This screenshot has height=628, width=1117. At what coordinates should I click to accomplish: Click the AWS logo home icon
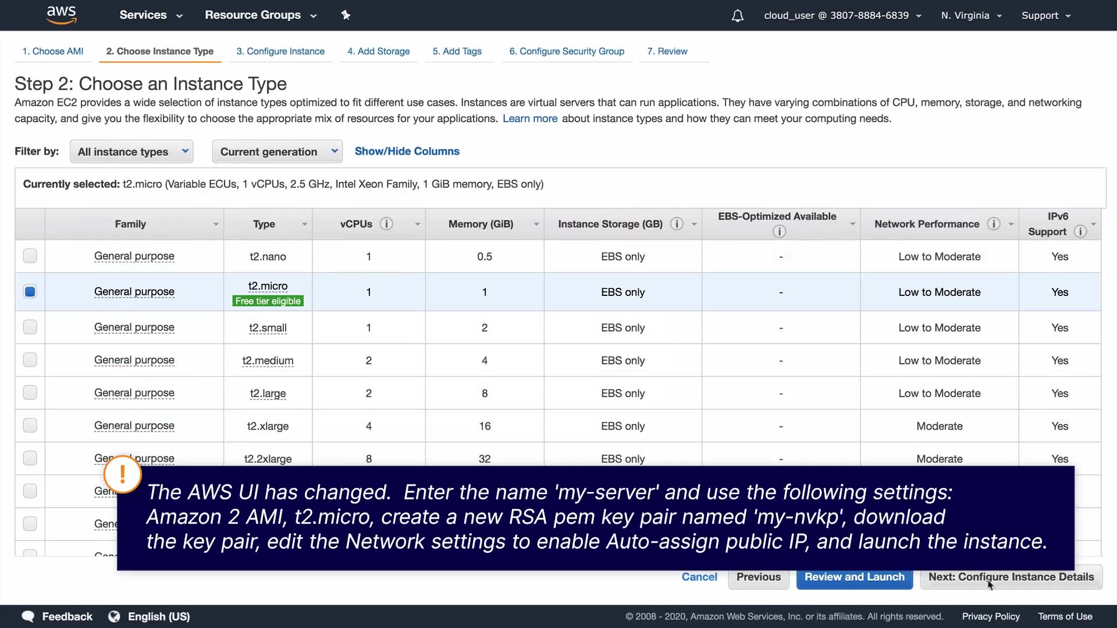(61, 15)
